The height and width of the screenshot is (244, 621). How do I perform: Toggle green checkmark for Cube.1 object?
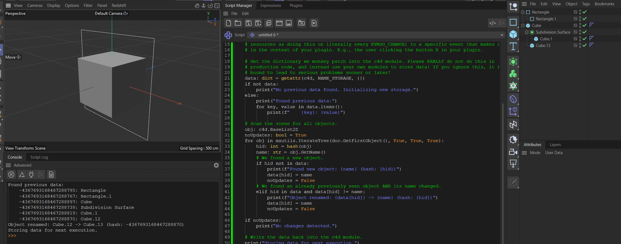(585, 39)
